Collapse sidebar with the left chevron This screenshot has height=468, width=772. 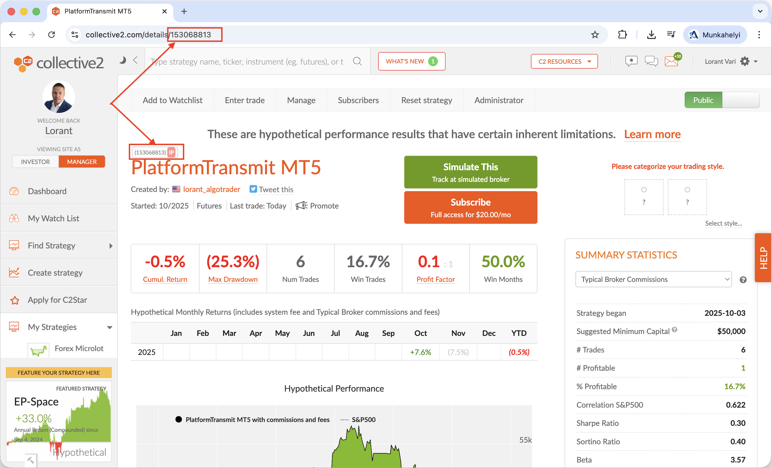[135, 60]
